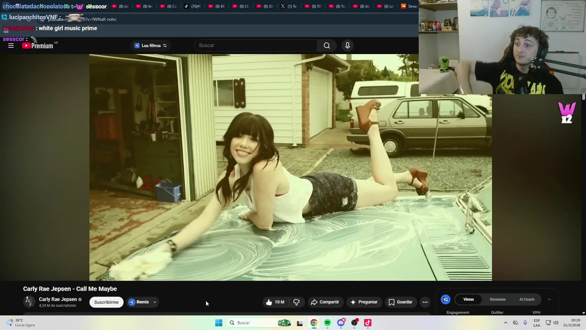Click the vidIQ logo in side panel

(x=445, y=299)
